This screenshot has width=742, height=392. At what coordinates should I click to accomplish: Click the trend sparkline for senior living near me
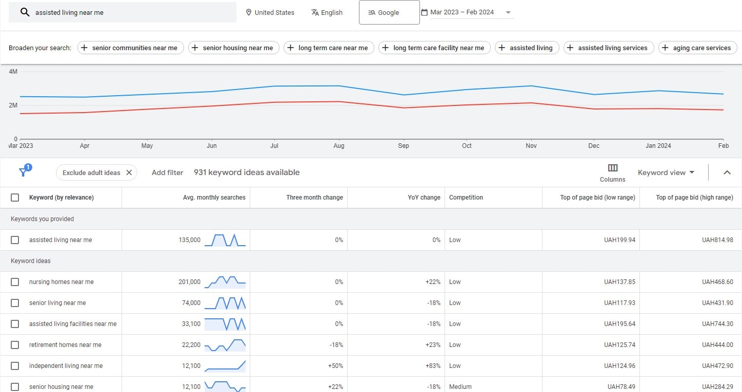tap(225, 303)
